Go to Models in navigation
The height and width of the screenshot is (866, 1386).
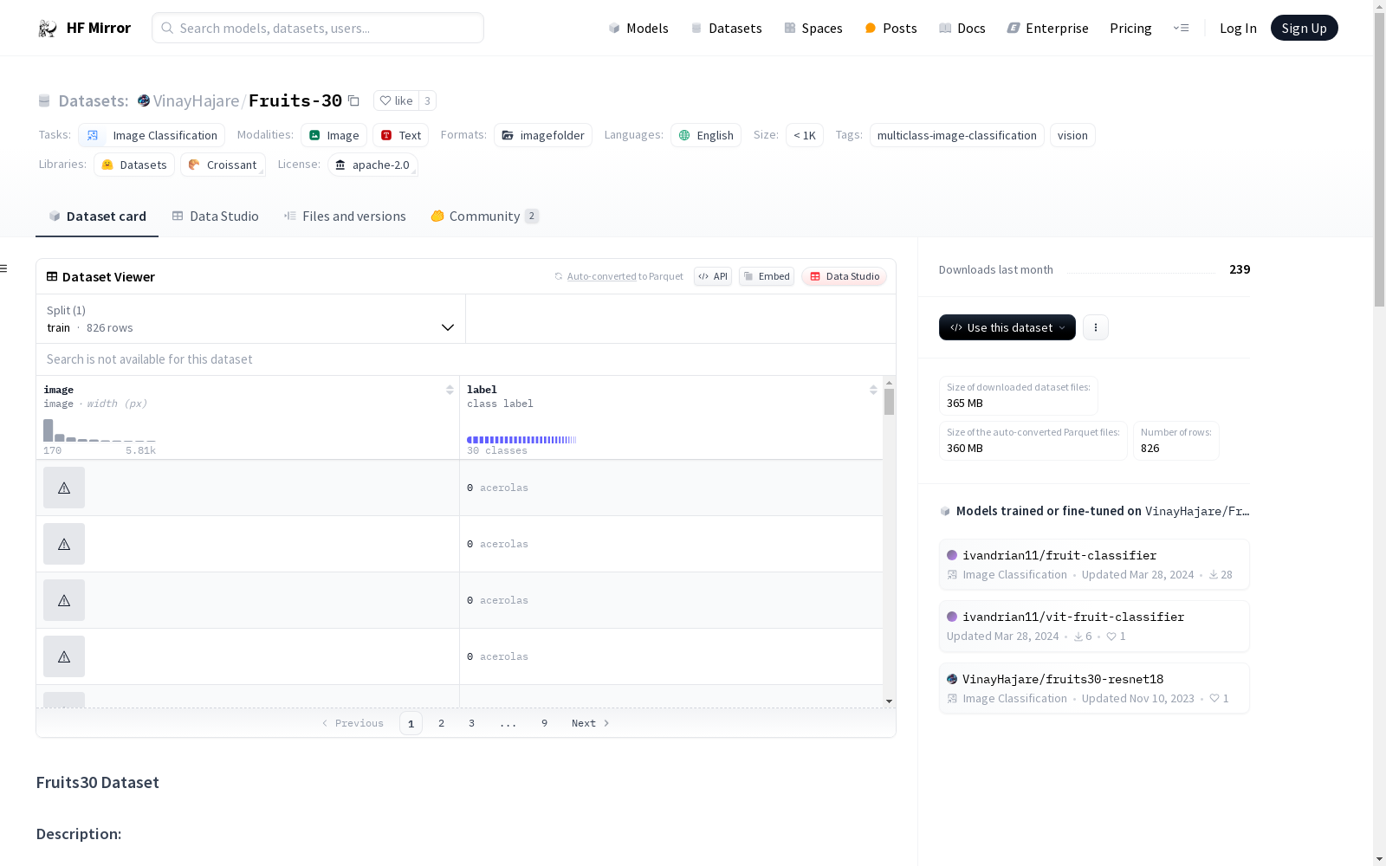tap(638, 29)
